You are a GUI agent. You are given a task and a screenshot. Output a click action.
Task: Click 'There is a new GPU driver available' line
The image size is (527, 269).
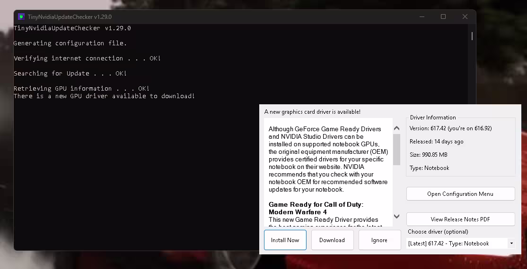[x=104, y=96]
